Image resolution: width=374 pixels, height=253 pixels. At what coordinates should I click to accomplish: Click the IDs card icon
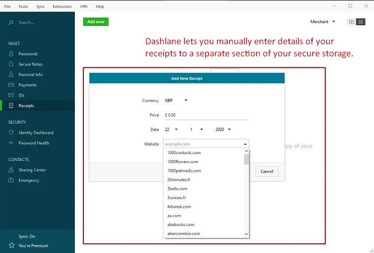coord(11,95)
